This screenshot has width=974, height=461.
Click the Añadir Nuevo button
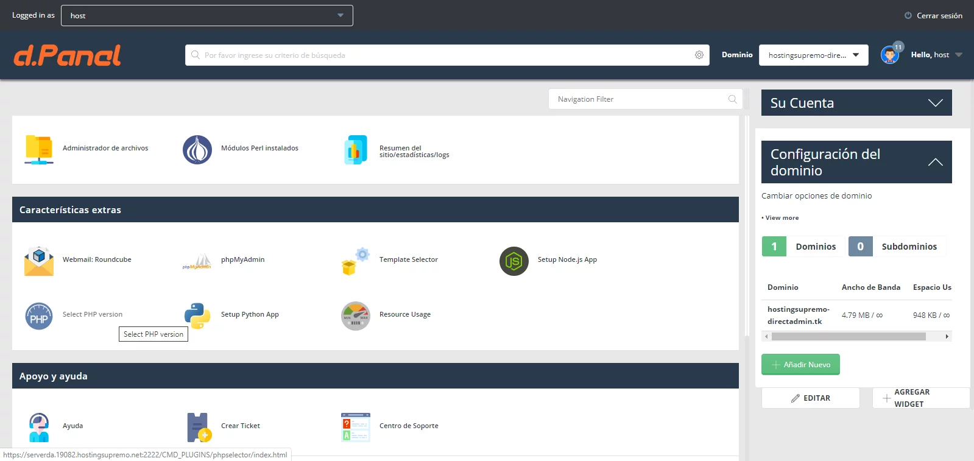(x=800, y=365)
